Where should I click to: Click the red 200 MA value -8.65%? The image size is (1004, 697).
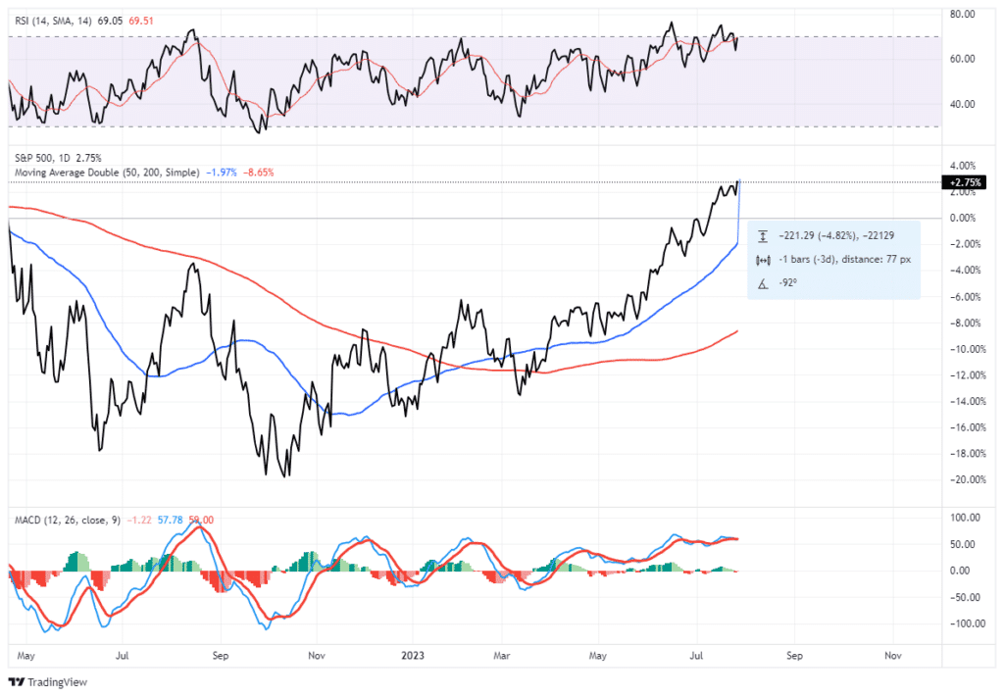(259, 173)
